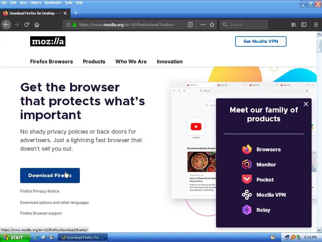Expand Products navigation menu
The image size is (322, 242).
[94, 61]
